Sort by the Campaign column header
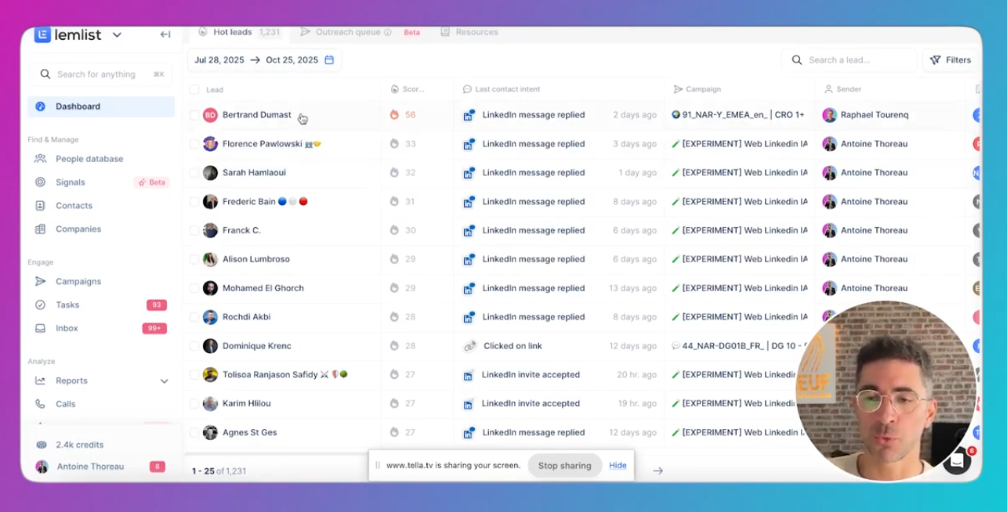The height and width of the screenshot is (512, 1007). click(x=697, y=89)
